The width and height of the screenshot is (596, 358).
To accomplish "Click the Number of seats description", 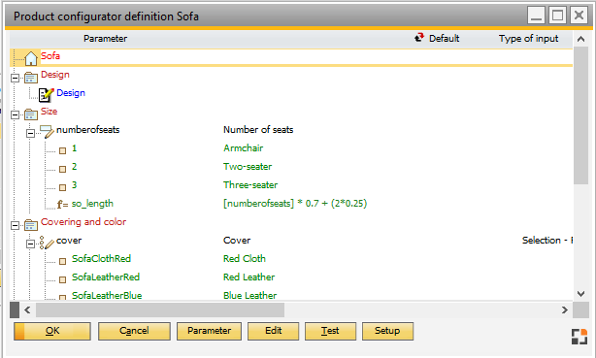I will pos(258,130).
